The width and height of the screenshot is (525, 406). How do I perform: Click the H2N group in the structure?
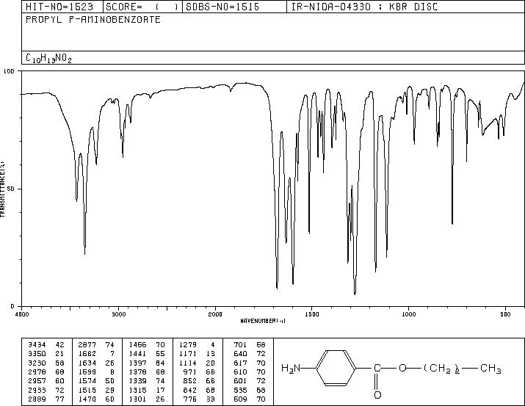(291, 369)
